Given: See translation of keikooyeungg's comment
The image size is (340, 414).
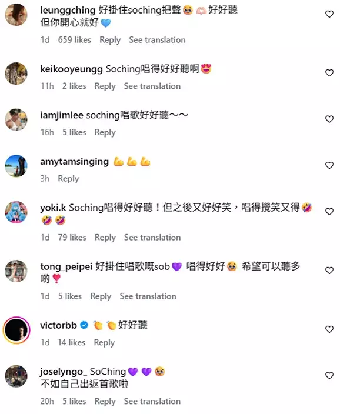Looking at the screenshot, I should pyautogui.click(x=152, y=86).
